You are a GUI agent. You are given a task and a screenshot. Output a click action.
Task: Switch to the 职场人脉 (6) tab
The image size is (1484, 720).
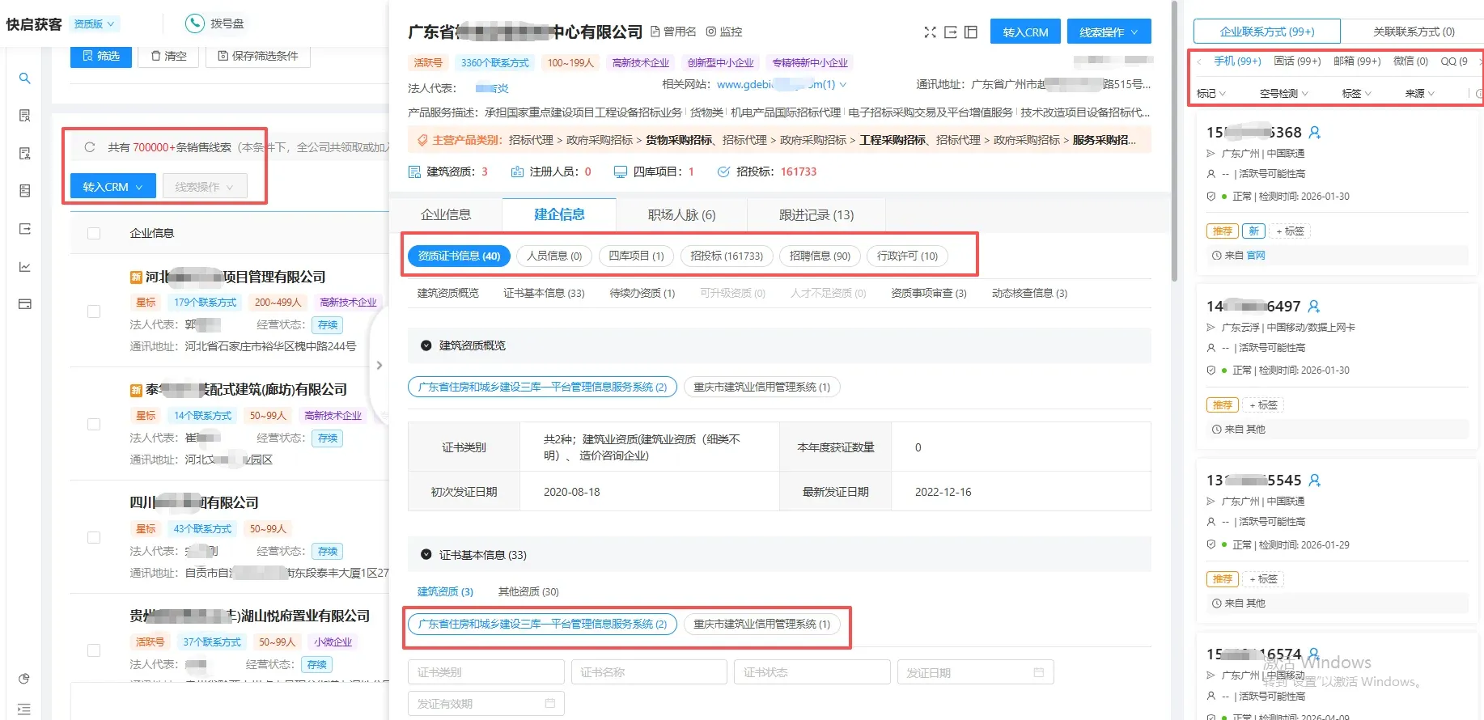click(x=681, y=215)
